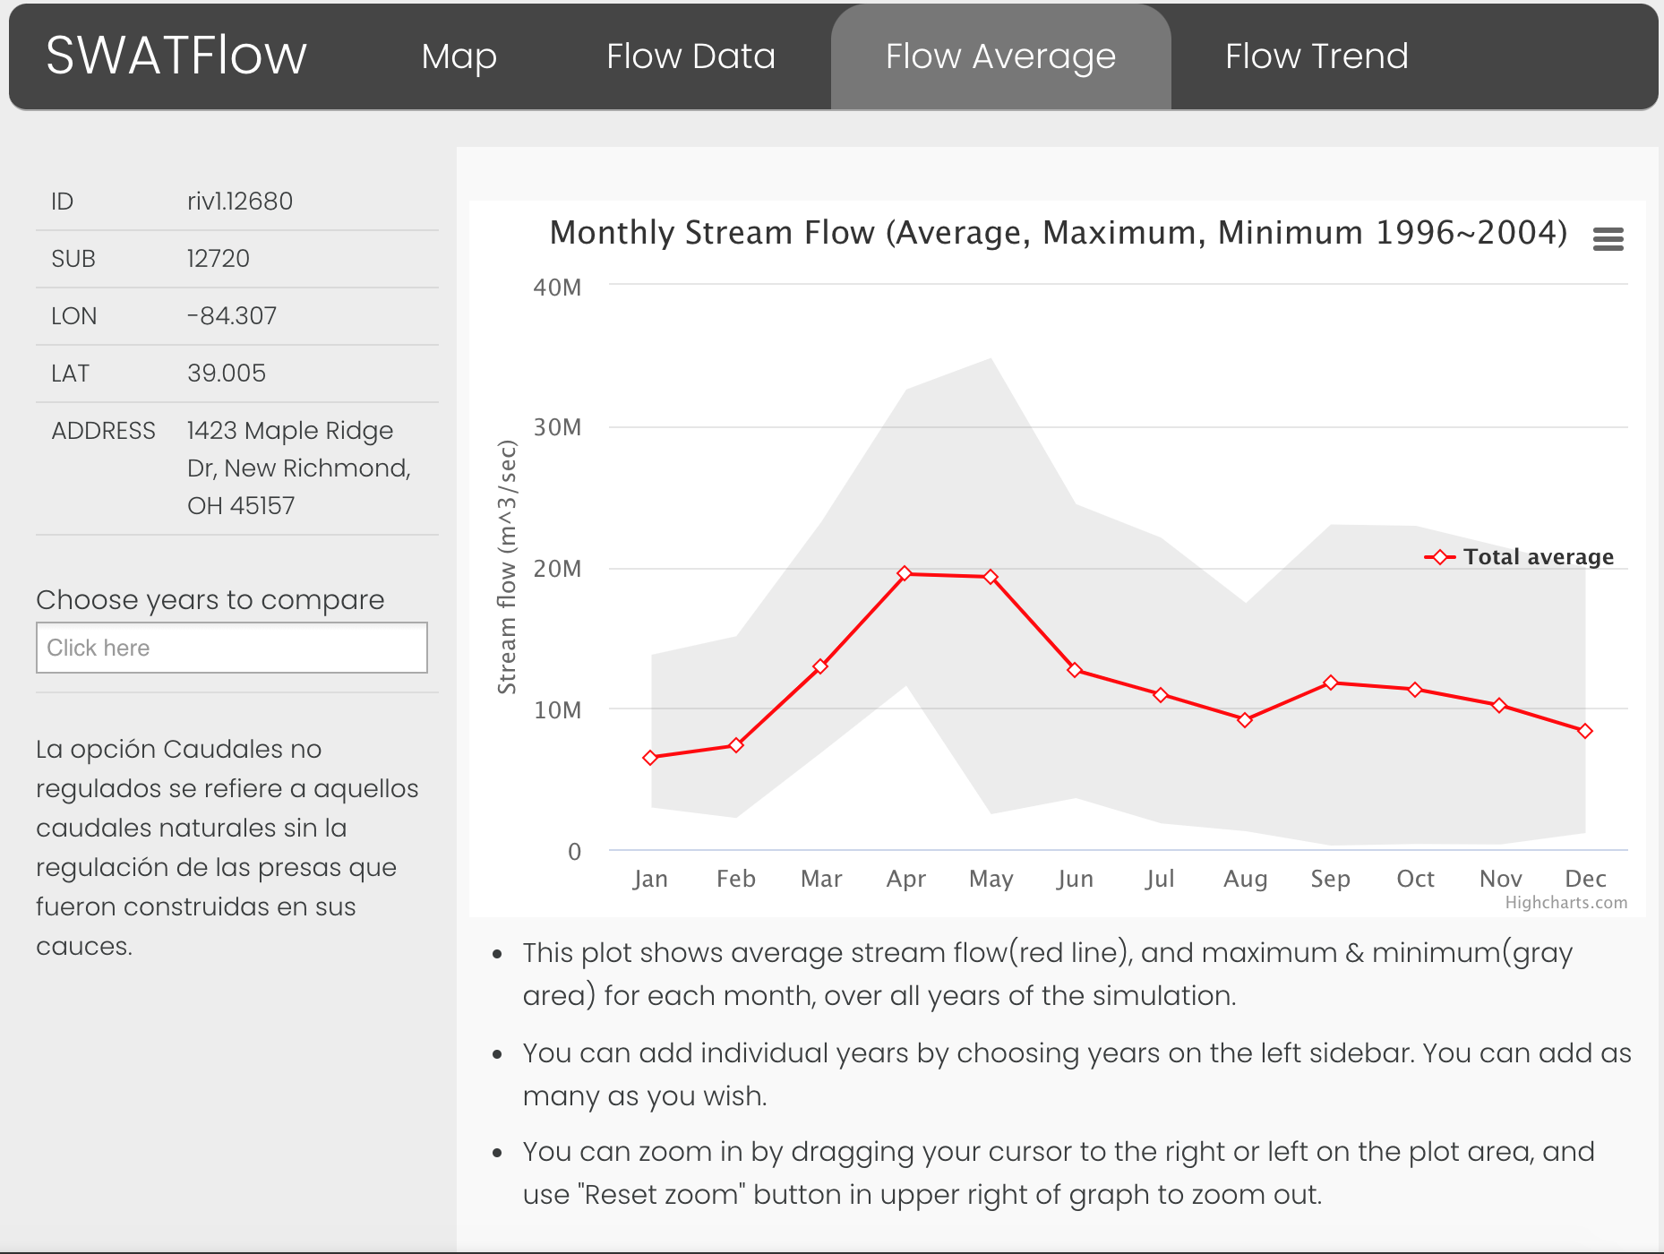This screenshot has height=1254, width=1664.
Task: Click the December data point marker
Action: (1585, 731)
